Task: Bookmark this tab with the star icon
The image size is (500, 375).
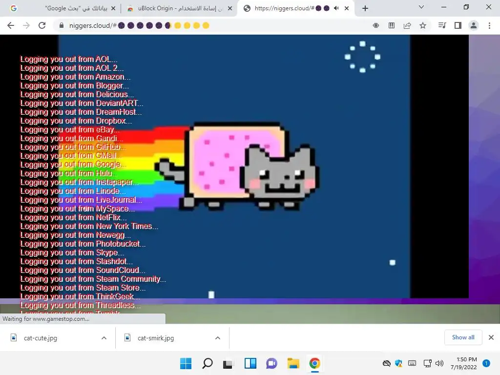Action: tap(423, 25)
